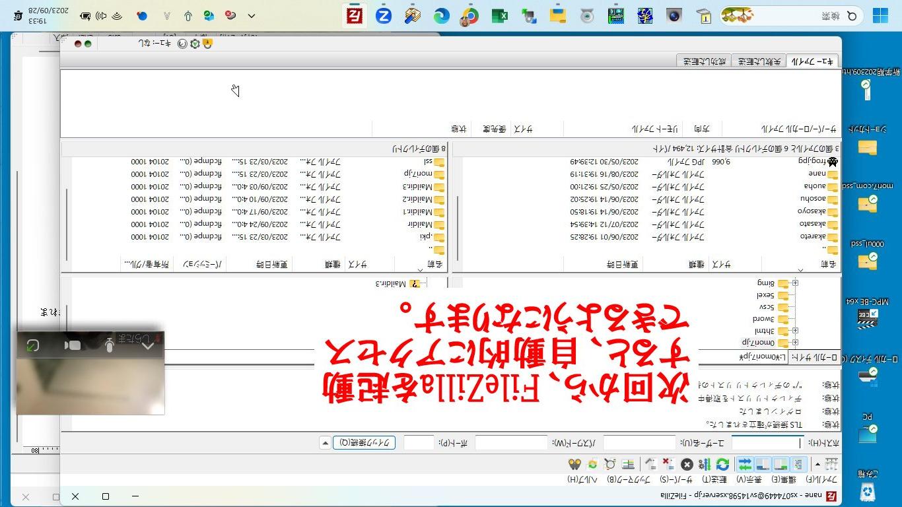Screen dimensions: 902x507
Task: Toggle the local directory tree display
Action: [781, 465]
